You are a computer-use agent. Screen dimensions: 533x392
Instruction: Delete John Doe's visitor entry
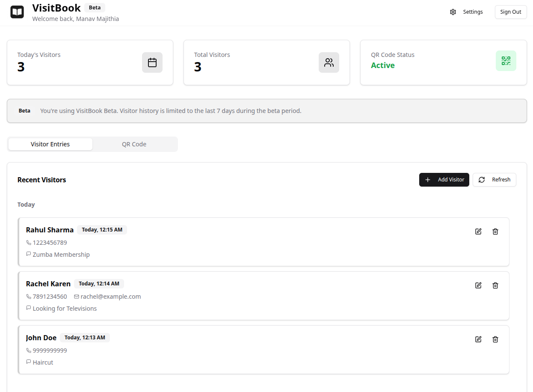(x=495, y=339)
